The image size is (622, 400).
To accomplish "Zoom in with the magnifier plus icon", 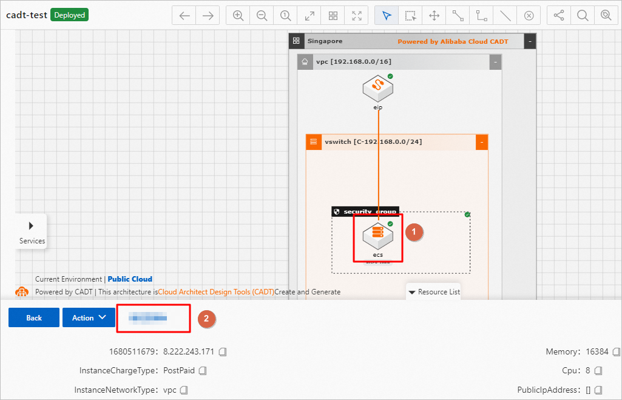I will pos(238,15).
